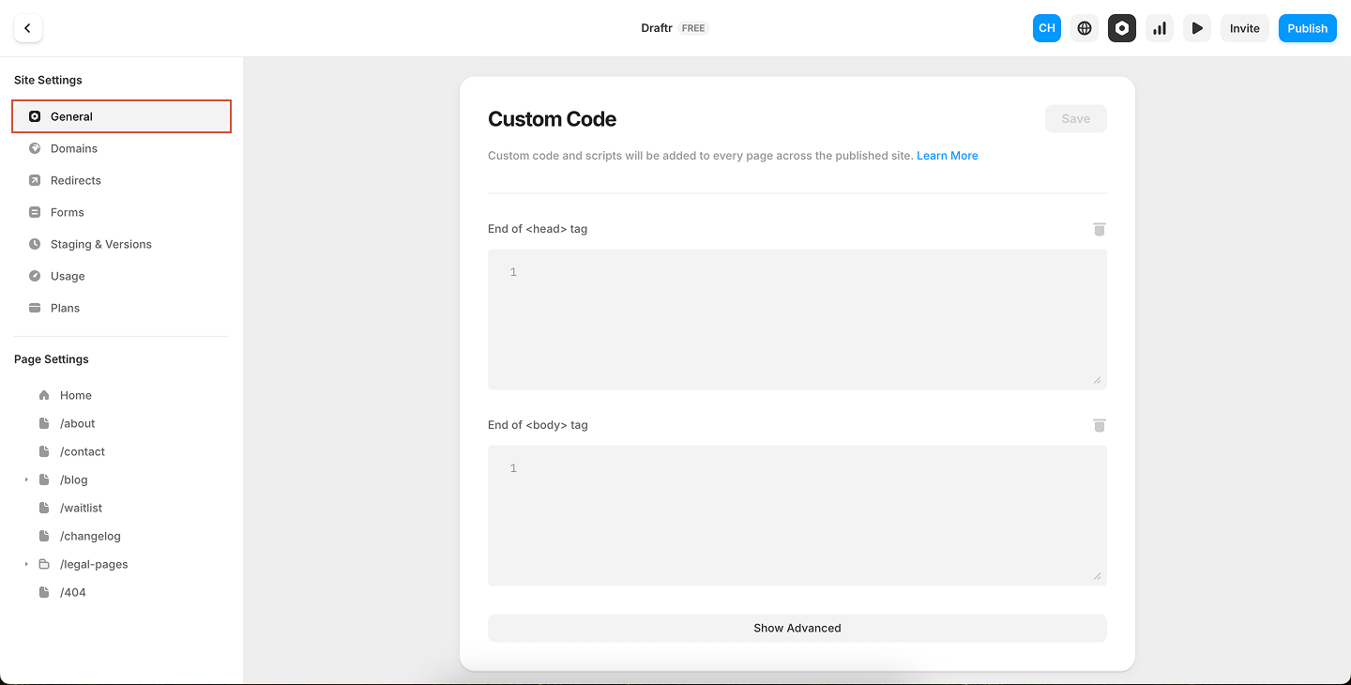Open site settings hexagon icon
This screenshot has width=1351, height=685.
click(x=1122, y=28)
